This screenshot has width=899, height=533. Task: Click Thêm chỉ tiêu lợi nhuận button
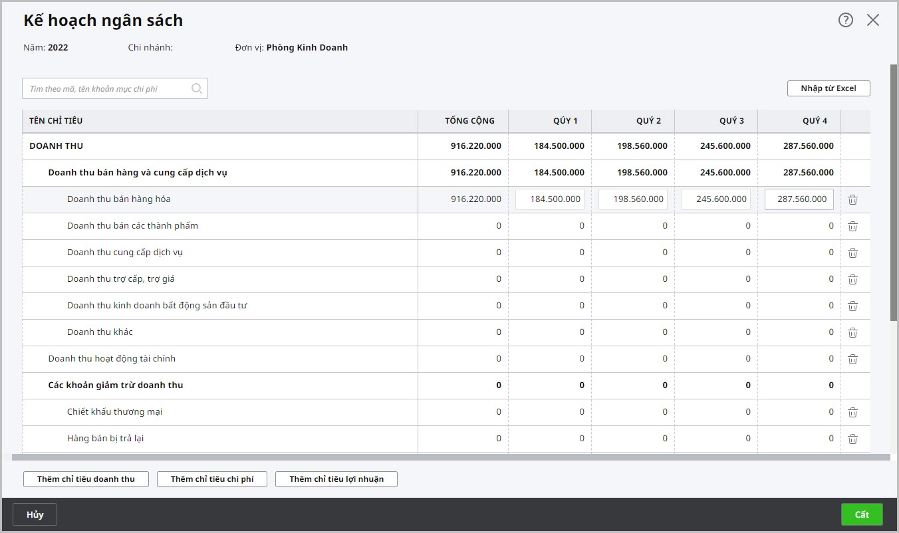336,479
